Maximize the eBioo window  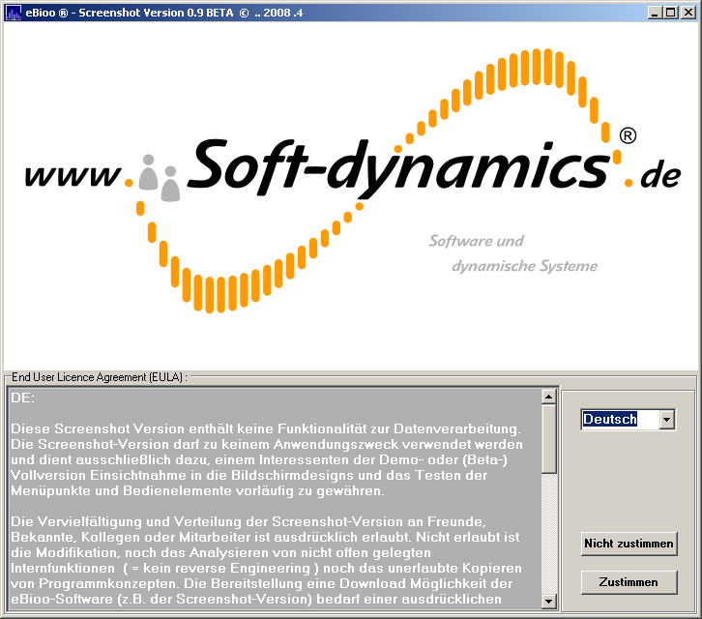(671, 13)
